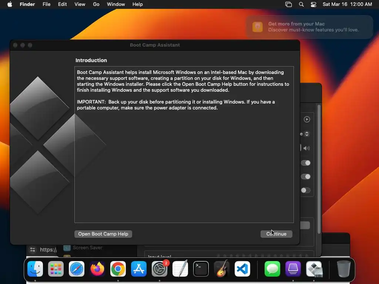The image size is (379, 284).
Task: Open the Apple menu
Action: 10,4
